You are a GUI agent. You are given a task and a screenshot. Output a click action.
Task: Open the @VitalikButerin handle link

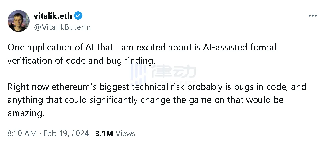[62, 27]
